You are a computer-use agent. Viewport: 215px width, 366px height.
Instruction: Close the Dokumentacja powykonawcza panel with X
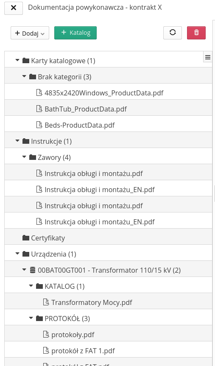(14, 8)
